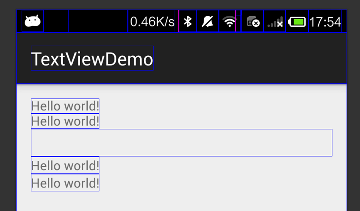
Task: Tap the Android debug icon in status bar
Action: pyautogui.click(x=32, y=21)
